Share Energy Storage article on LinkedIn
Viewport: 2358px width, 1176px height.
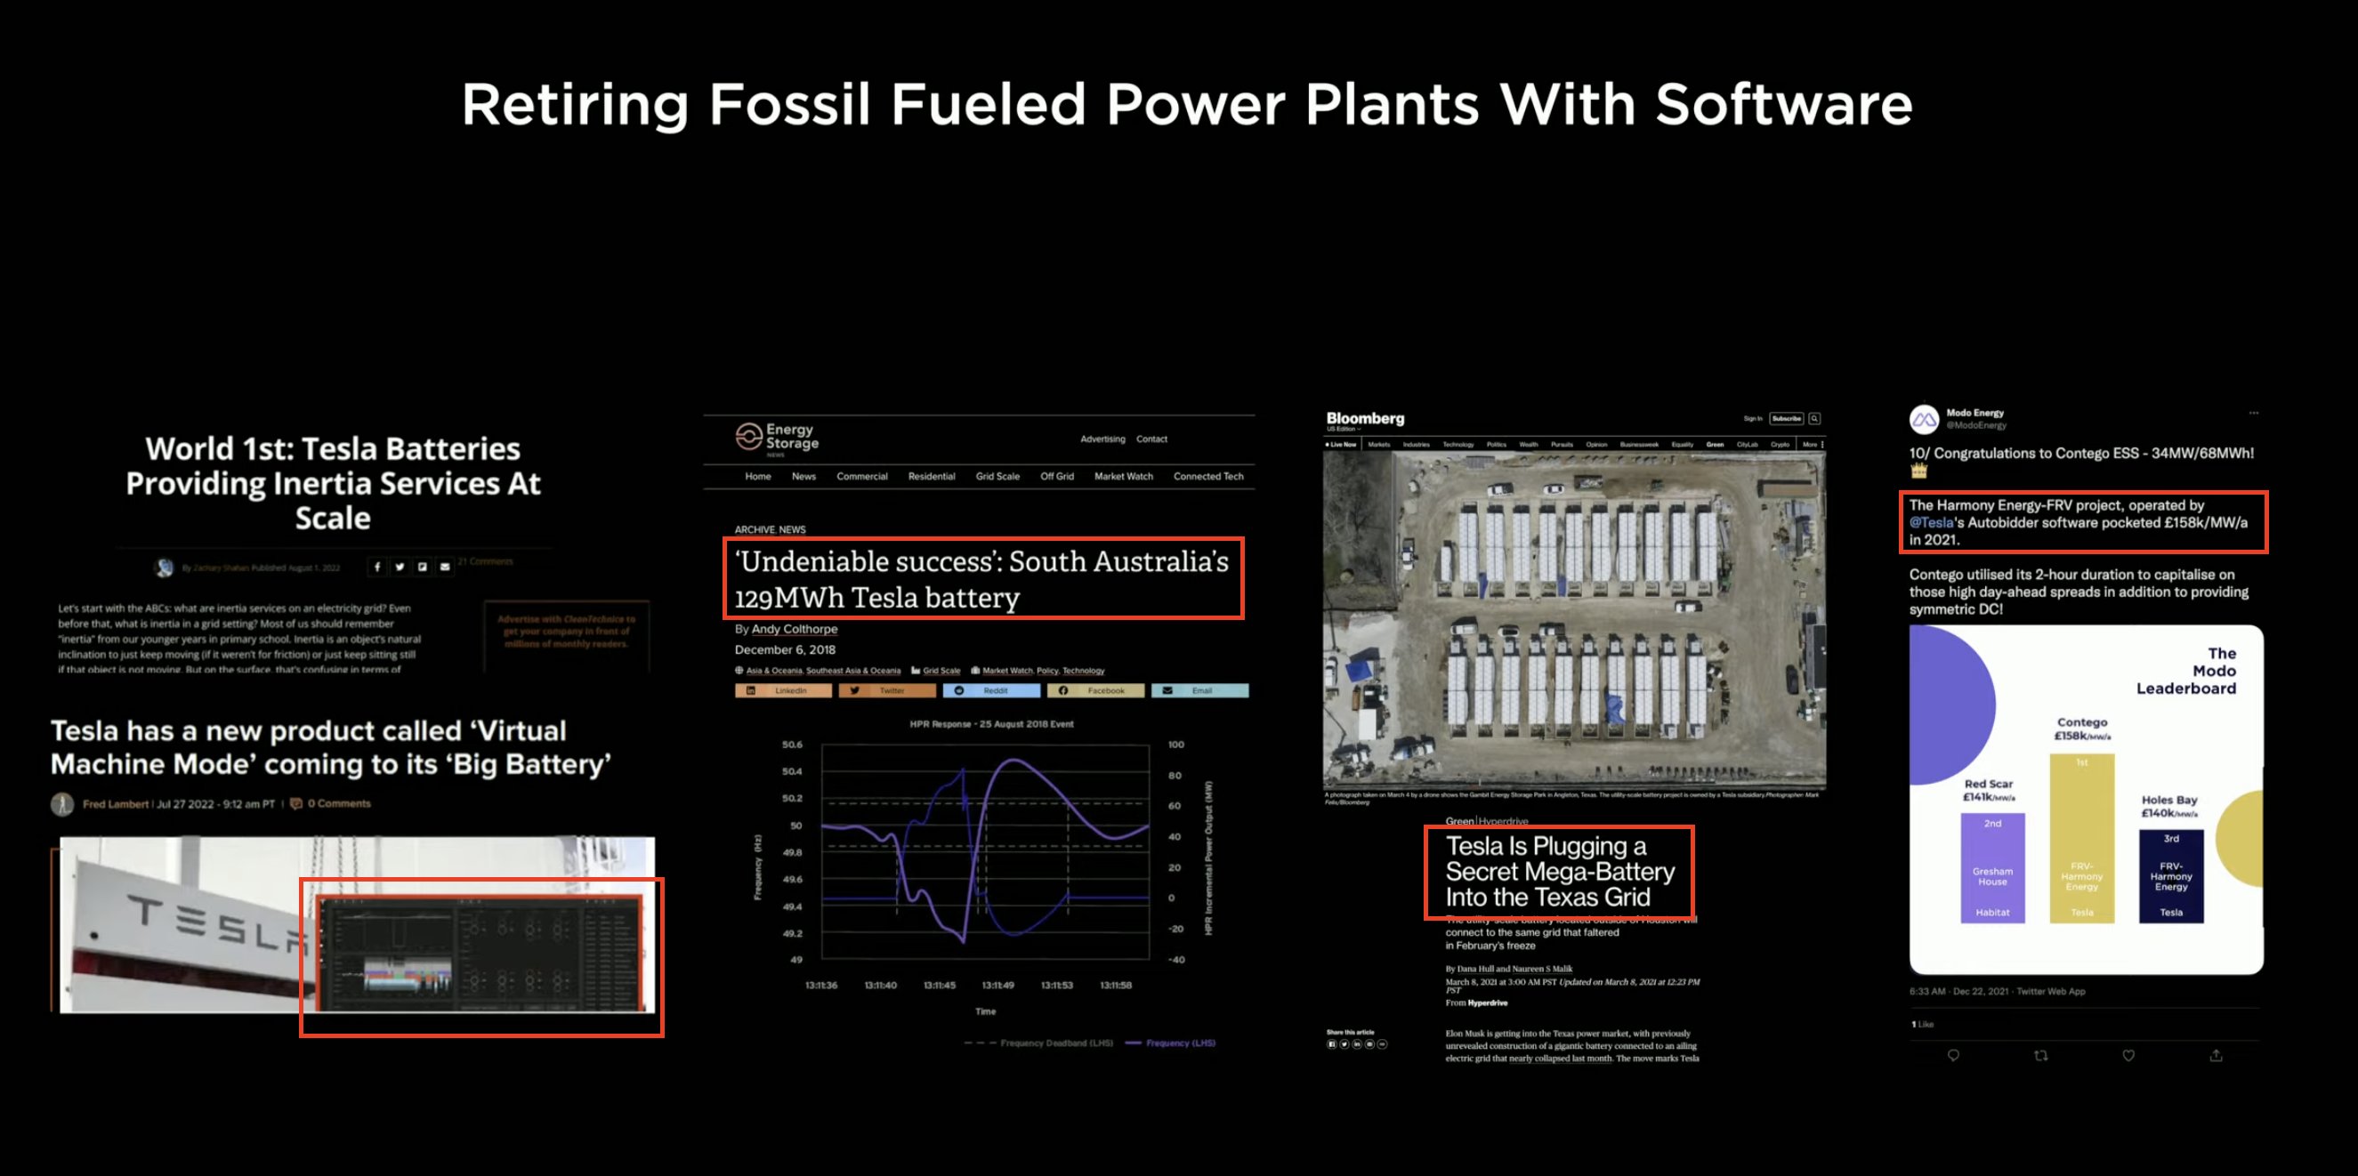pyautogui.click(x=784, y=691)
